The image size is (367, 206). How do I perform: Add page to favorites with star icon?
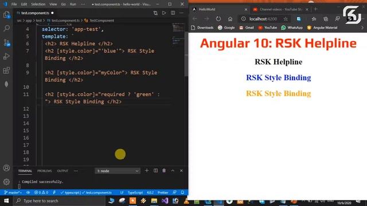pyautogui.click(x=286, y=19)
